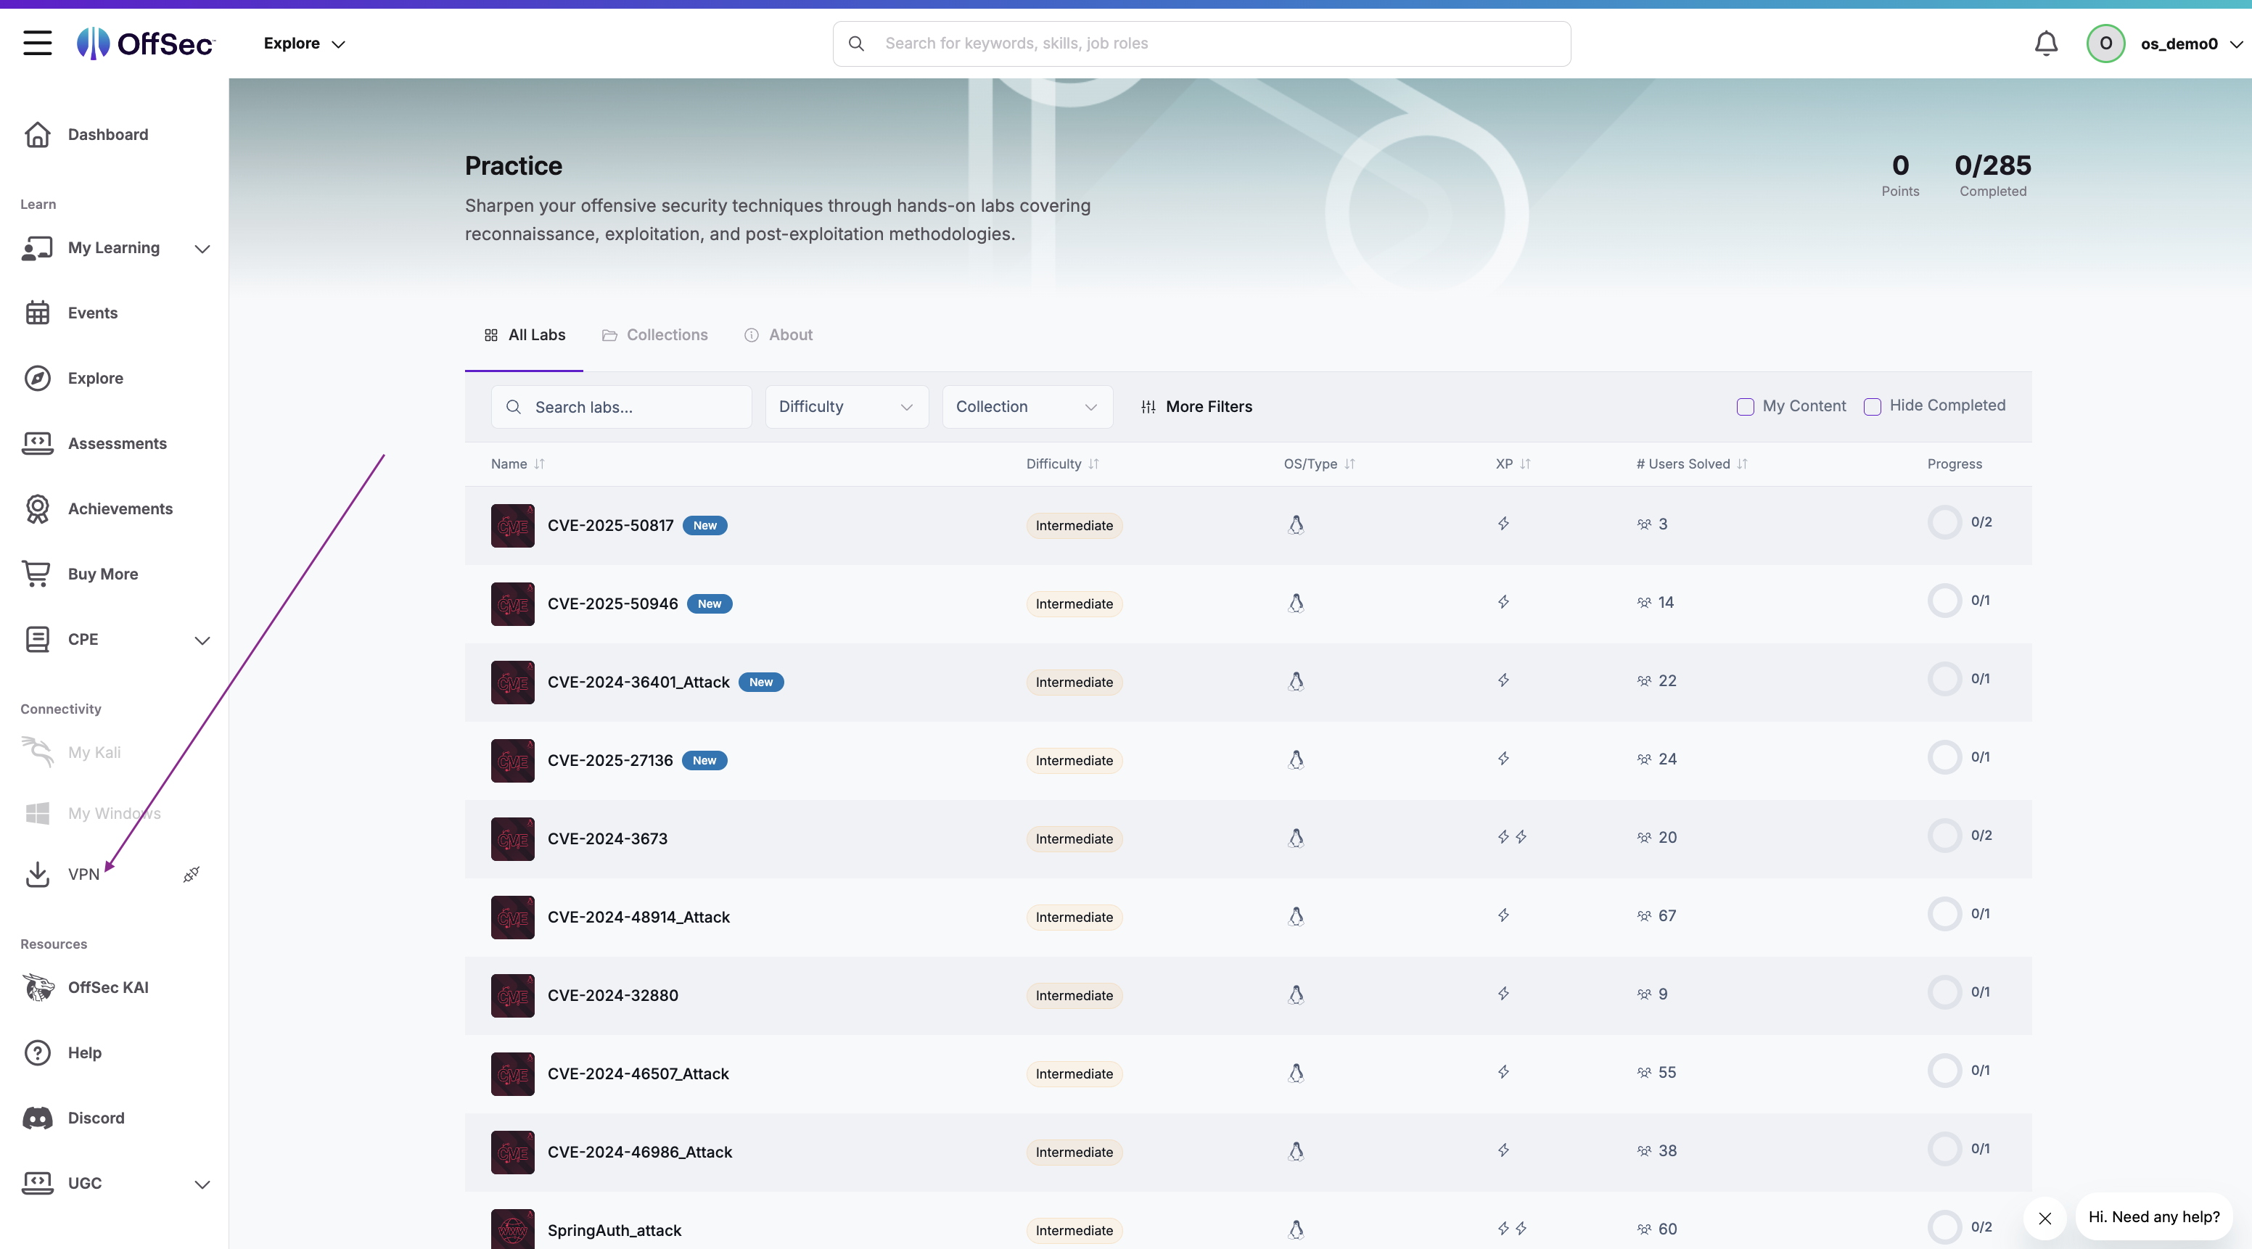The width and height of the screenshot is (2252, 1249).
Task: Expand the CPE section
Action: click(202, 640)
